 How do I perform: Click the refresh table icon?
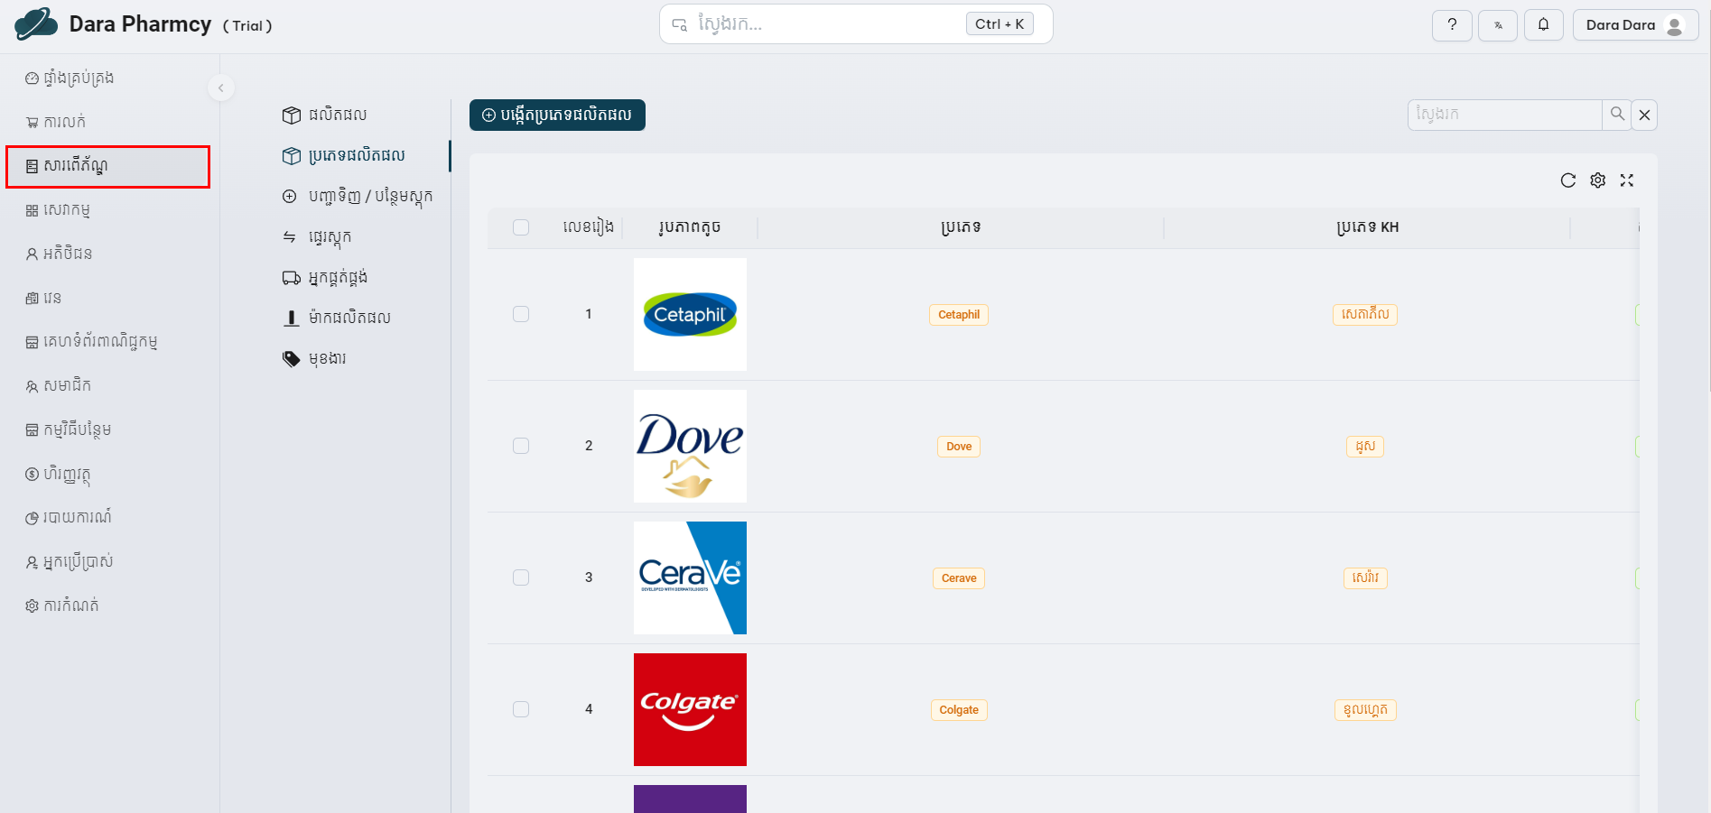pos(1567,180)
